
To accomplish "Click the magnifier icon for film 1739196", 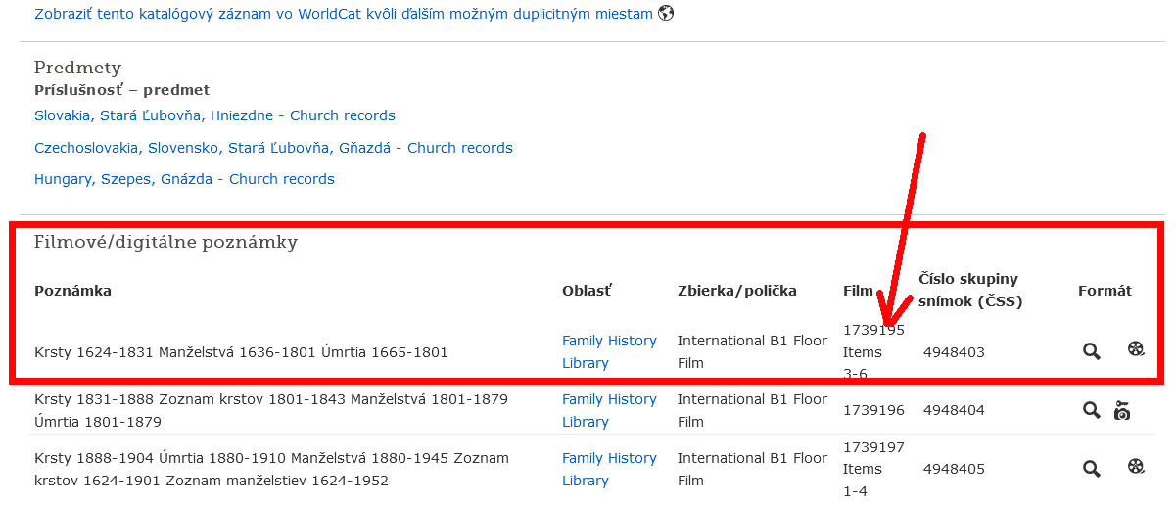I will coord(1092,410).
